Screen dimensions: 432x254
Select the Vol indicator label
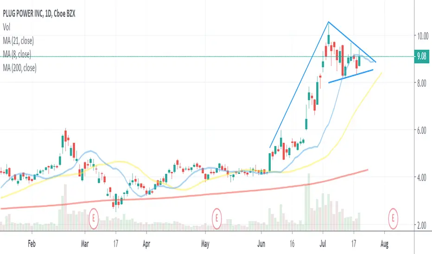coord(6,27)
